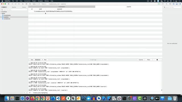Enable syntax highlighting checkbox
This screenshot has width=182, height=102.
click(32, 93)
